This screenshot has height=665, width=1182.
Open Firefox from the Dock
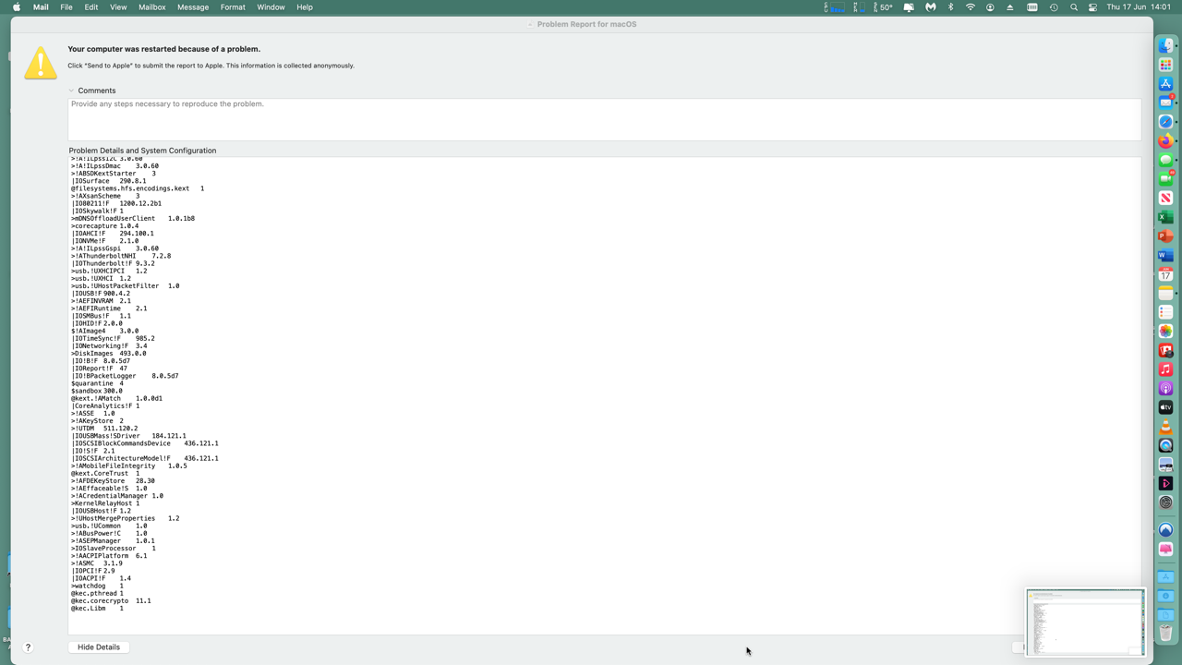point(1165,140)
